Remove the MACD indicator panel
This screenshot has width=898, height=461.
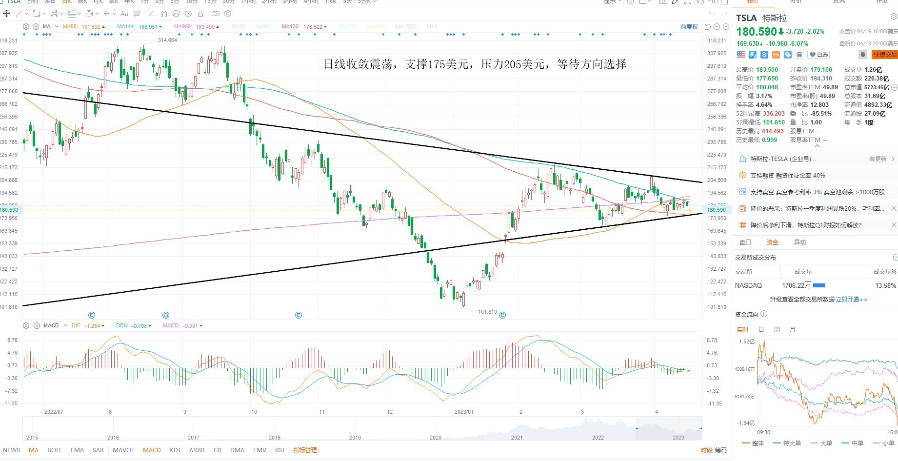tap(37, 325)
